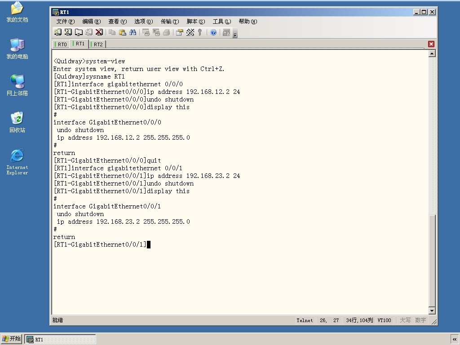Click the RT1 window title bar icon
460x345 pixels.
pyautogui.click(x=55, y=12)
